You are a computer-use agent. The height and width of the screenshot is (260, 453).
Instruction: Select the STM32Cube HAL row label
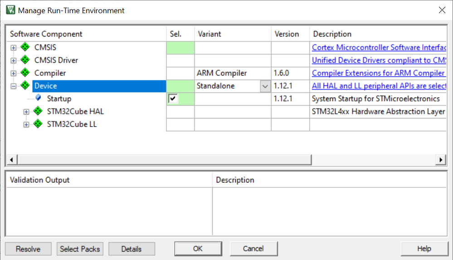75,111
